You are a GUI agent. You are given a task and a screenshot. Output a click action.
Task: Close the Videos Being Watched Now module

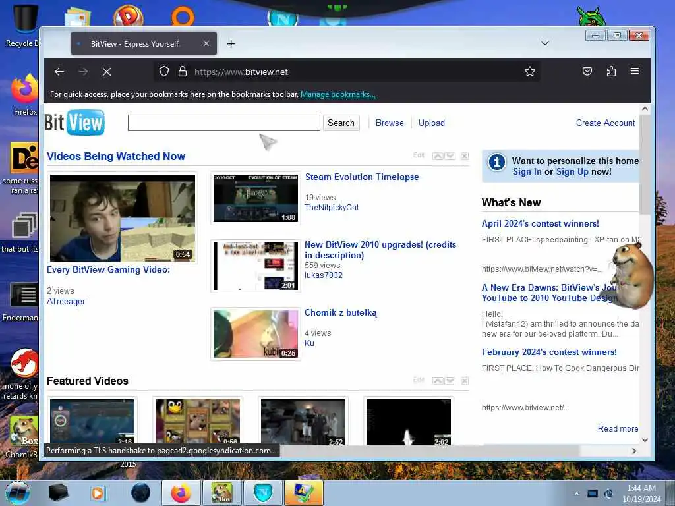click(x=465, y=156)
